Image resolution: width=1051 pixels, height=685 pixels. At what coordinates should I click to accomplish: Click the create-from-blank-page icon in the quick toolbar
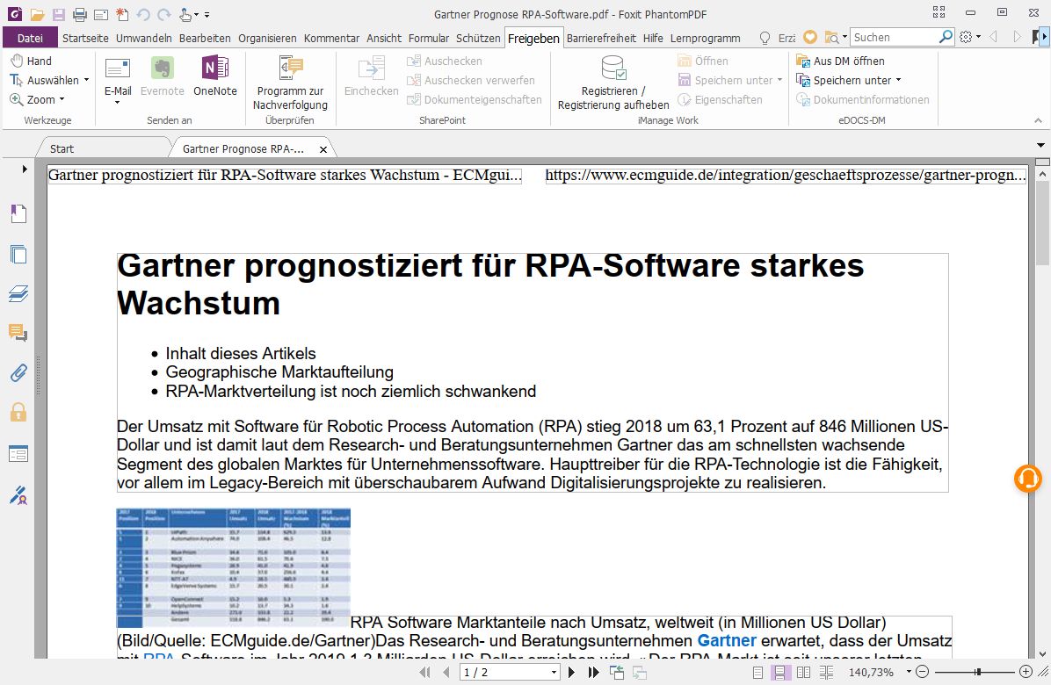pos(122,14)
